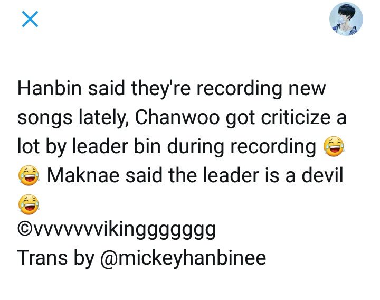The height and width of the screenshot is (300, 380).
Task: Click 'leader bin' in the third line
Action: pos(117,146)
